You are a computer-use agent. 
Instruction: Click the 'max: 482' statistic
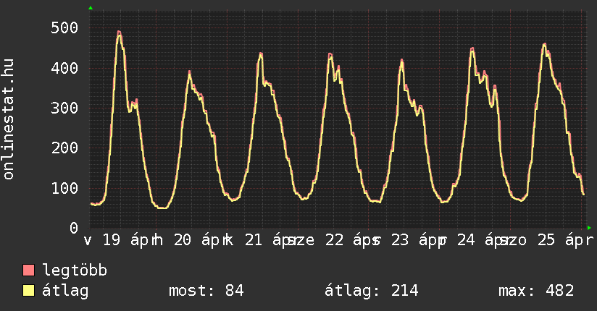(x=536, y=291)
